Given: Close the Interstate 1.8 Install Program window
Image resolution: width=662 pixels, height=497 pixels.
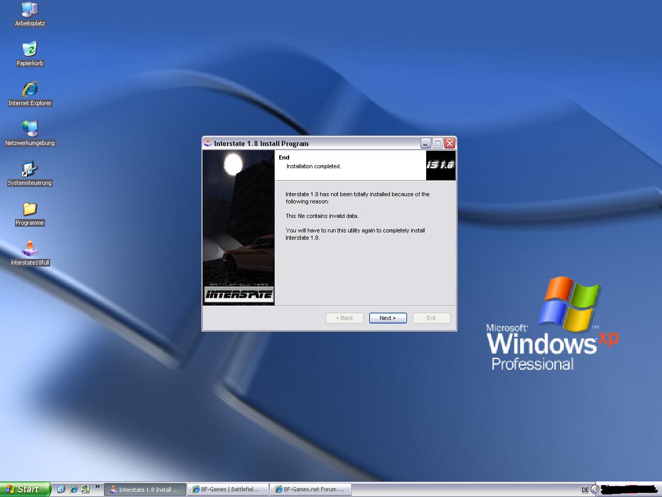Looking at the screenshot, I should point(449,143).
